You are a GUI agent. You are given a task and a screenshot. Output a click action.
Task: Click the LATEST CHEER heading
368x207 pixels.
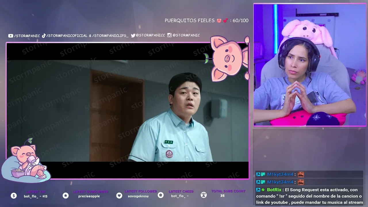[181, 191]
